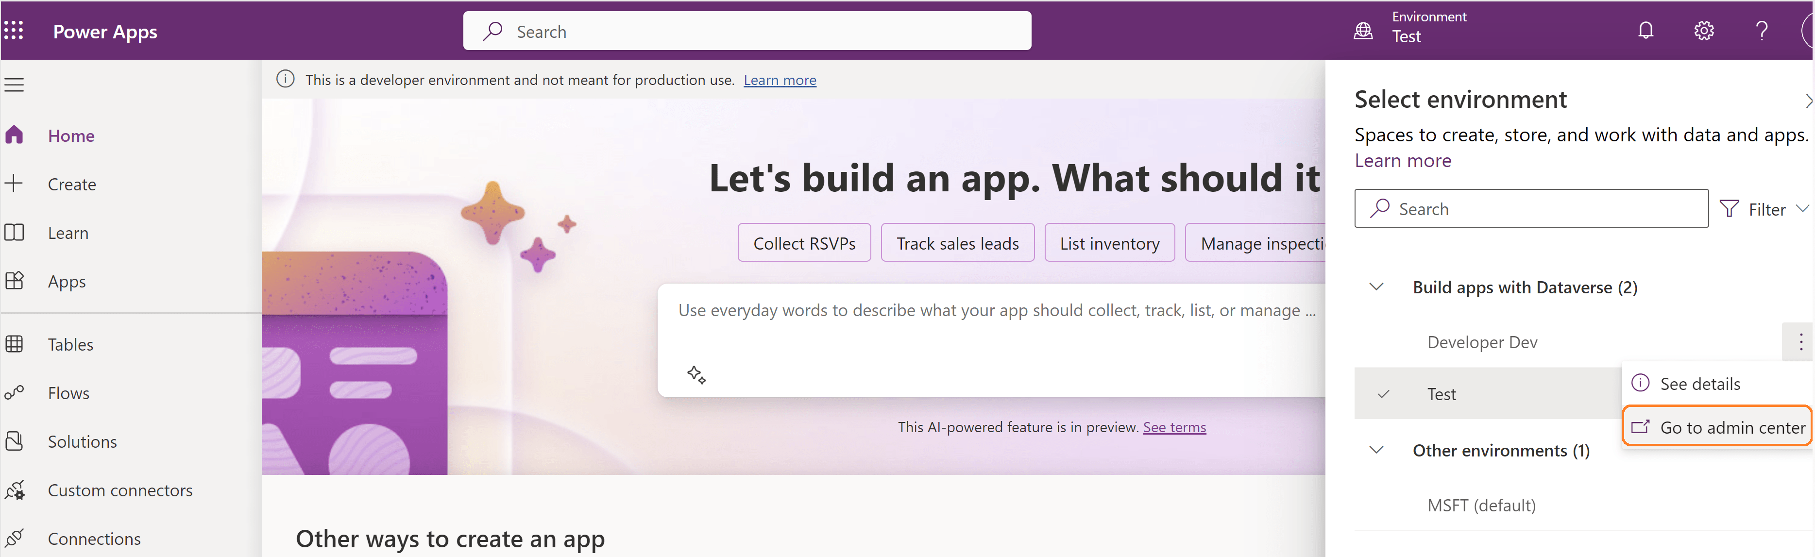Choose Manage inspections suggestion

tap(1255, 243)
